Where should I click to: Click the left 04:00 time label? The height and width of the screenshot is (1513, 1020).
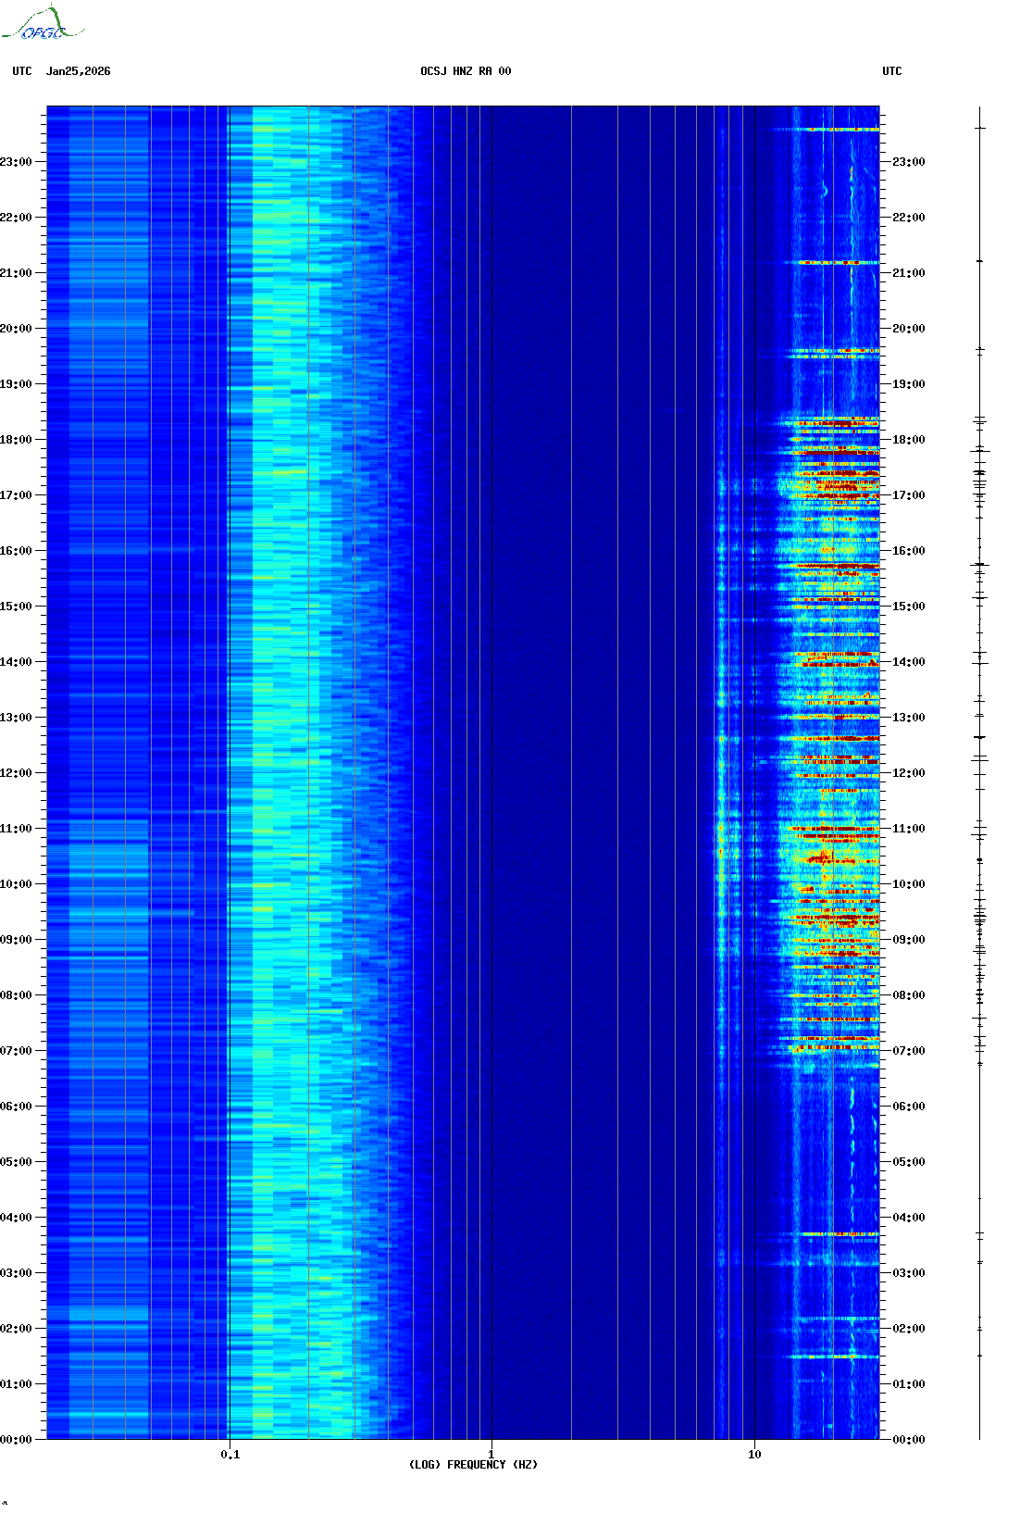pos(16,1218)
